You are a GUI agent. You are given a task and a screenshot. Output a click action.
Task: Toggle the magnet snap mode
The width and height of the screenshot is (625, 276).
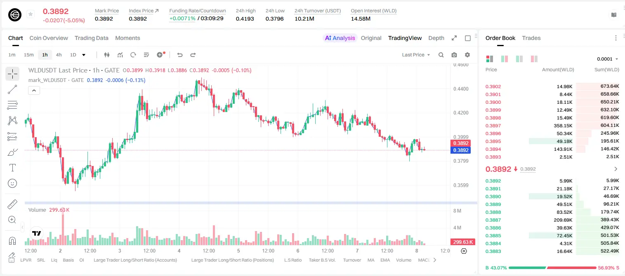coord(12,241)
